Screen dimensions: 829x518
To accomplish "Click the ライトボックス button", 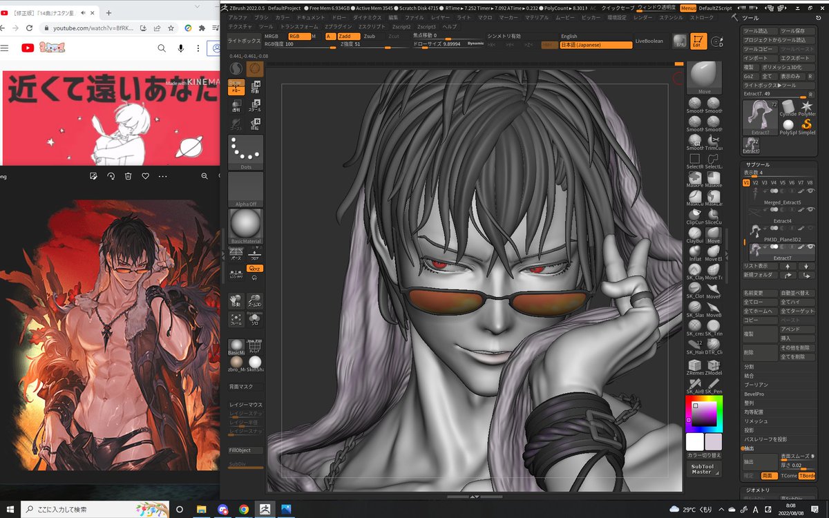I will tap(245, 41).
